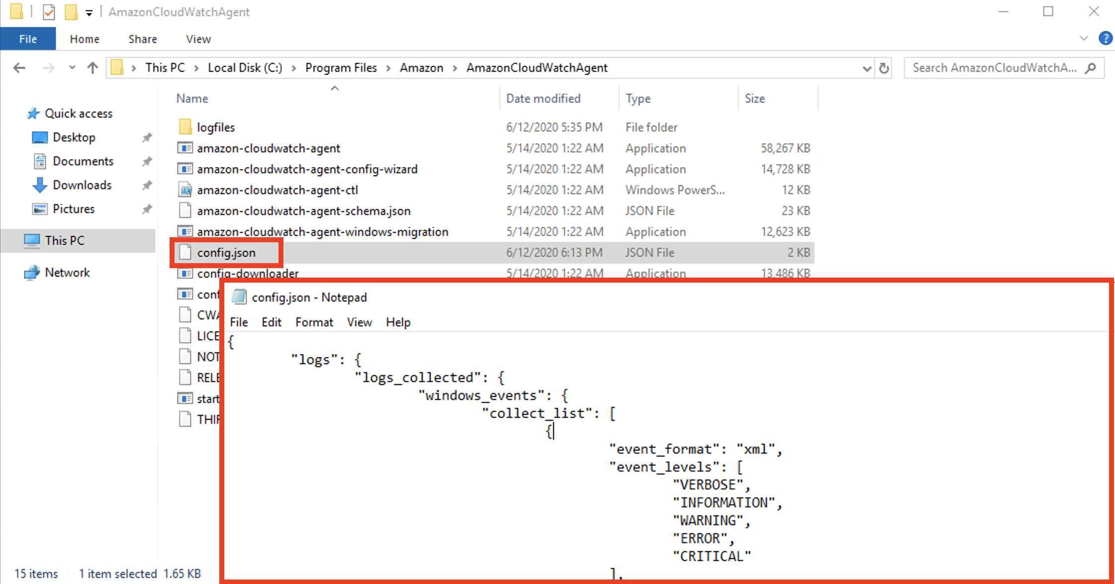The image size is (1115, 584).
Task: Sort files by Date modified column
Action: point(543,98)
